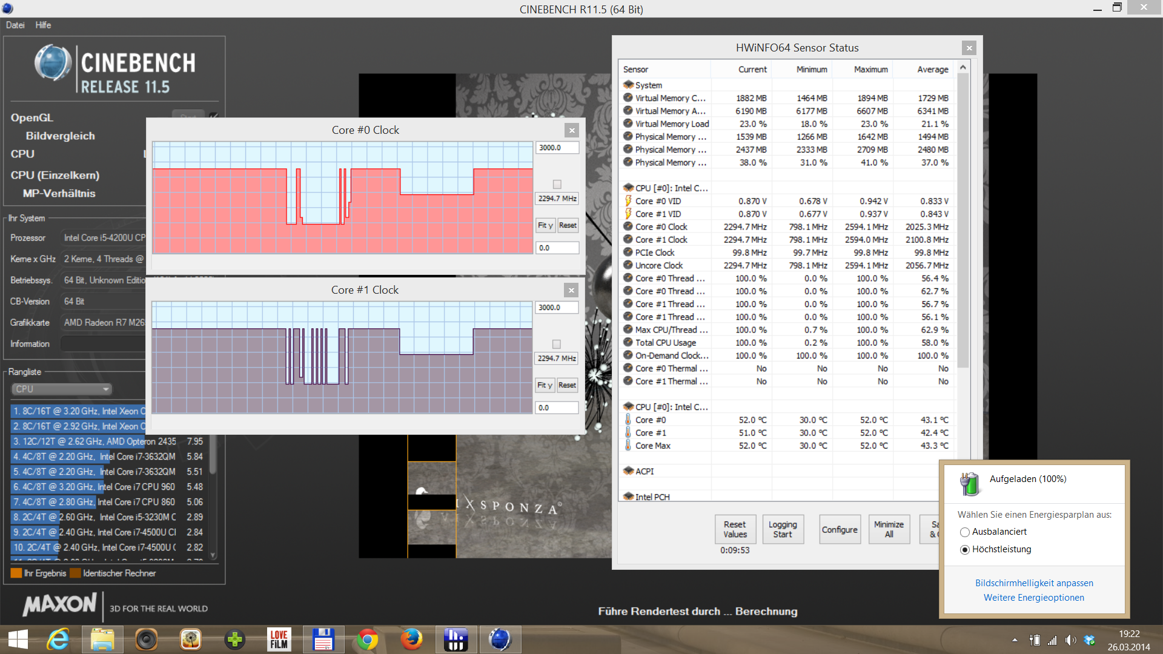Open Firefox from the taskbar
This screenshot has width=1163, height=654.
pos(412,639)
